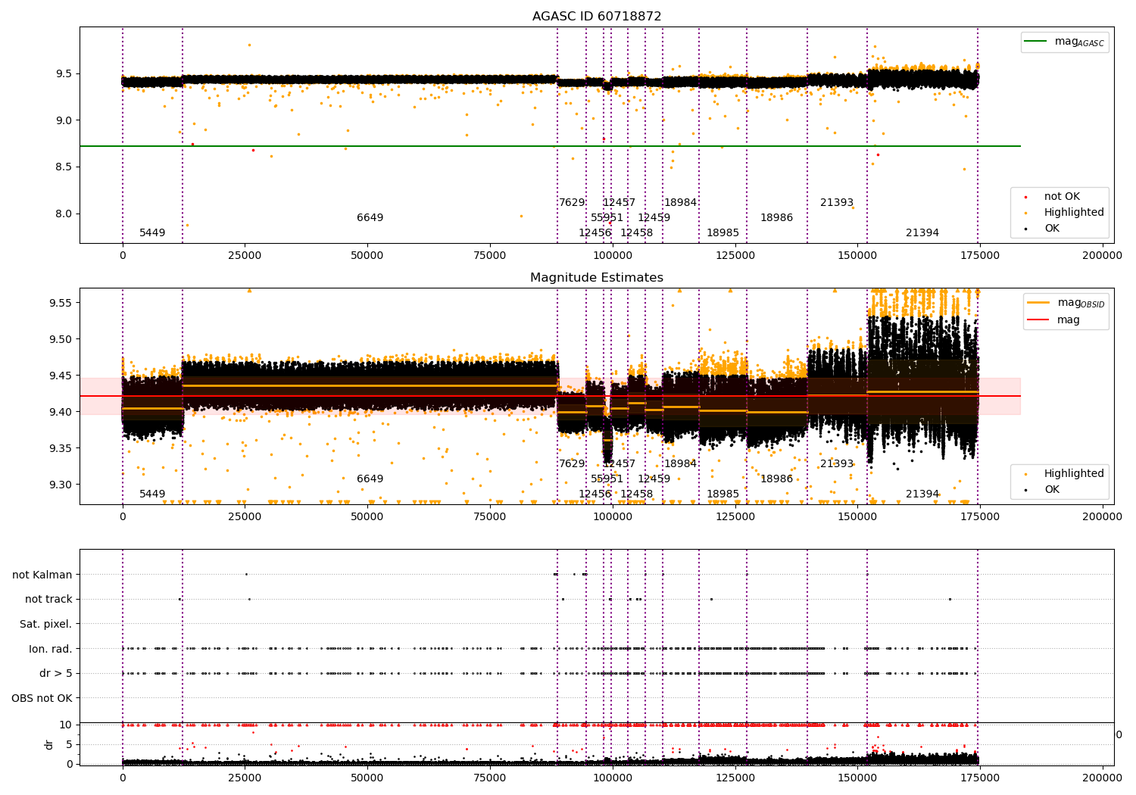Click the 8.5 tick on the AGASC plot y-axis
Image resolution: width=1136 pixels, height=795 pixels.
[x=63, y=167]
